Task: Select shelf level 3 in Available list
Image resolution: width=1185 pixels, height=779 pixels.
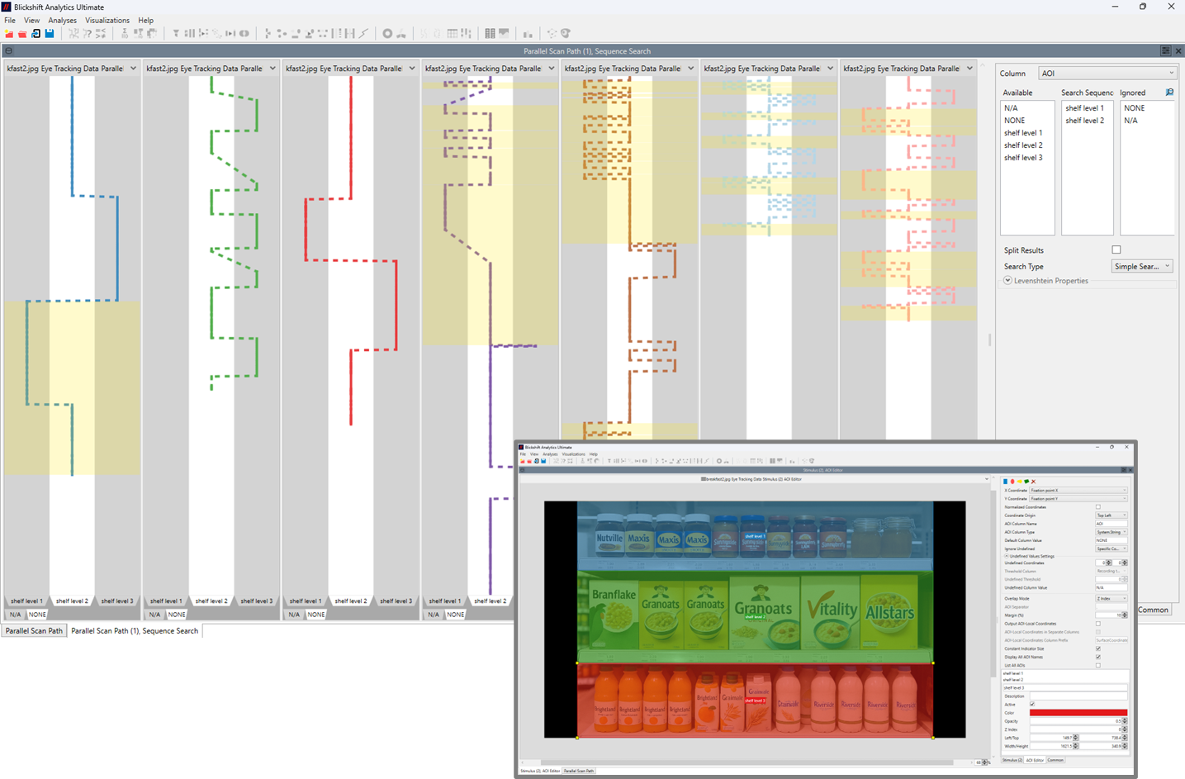Action: [1023, 158]
